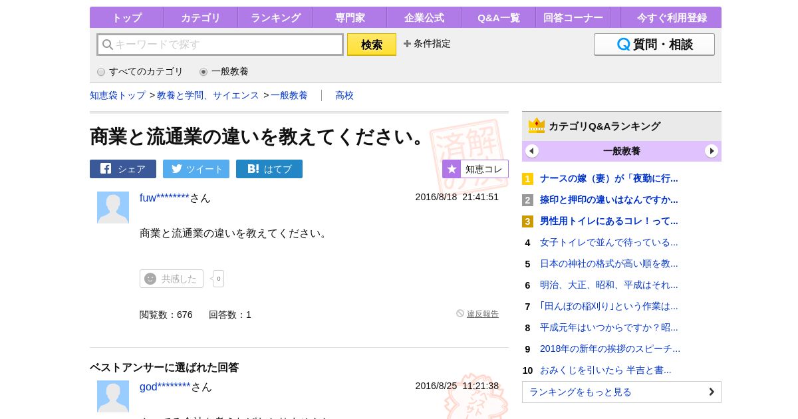Image resolution: width=798 pixels, height=419 pixels.
Task: Click the asker fuw user avatar
Action: pyautogui.click(x=113, y=208)
